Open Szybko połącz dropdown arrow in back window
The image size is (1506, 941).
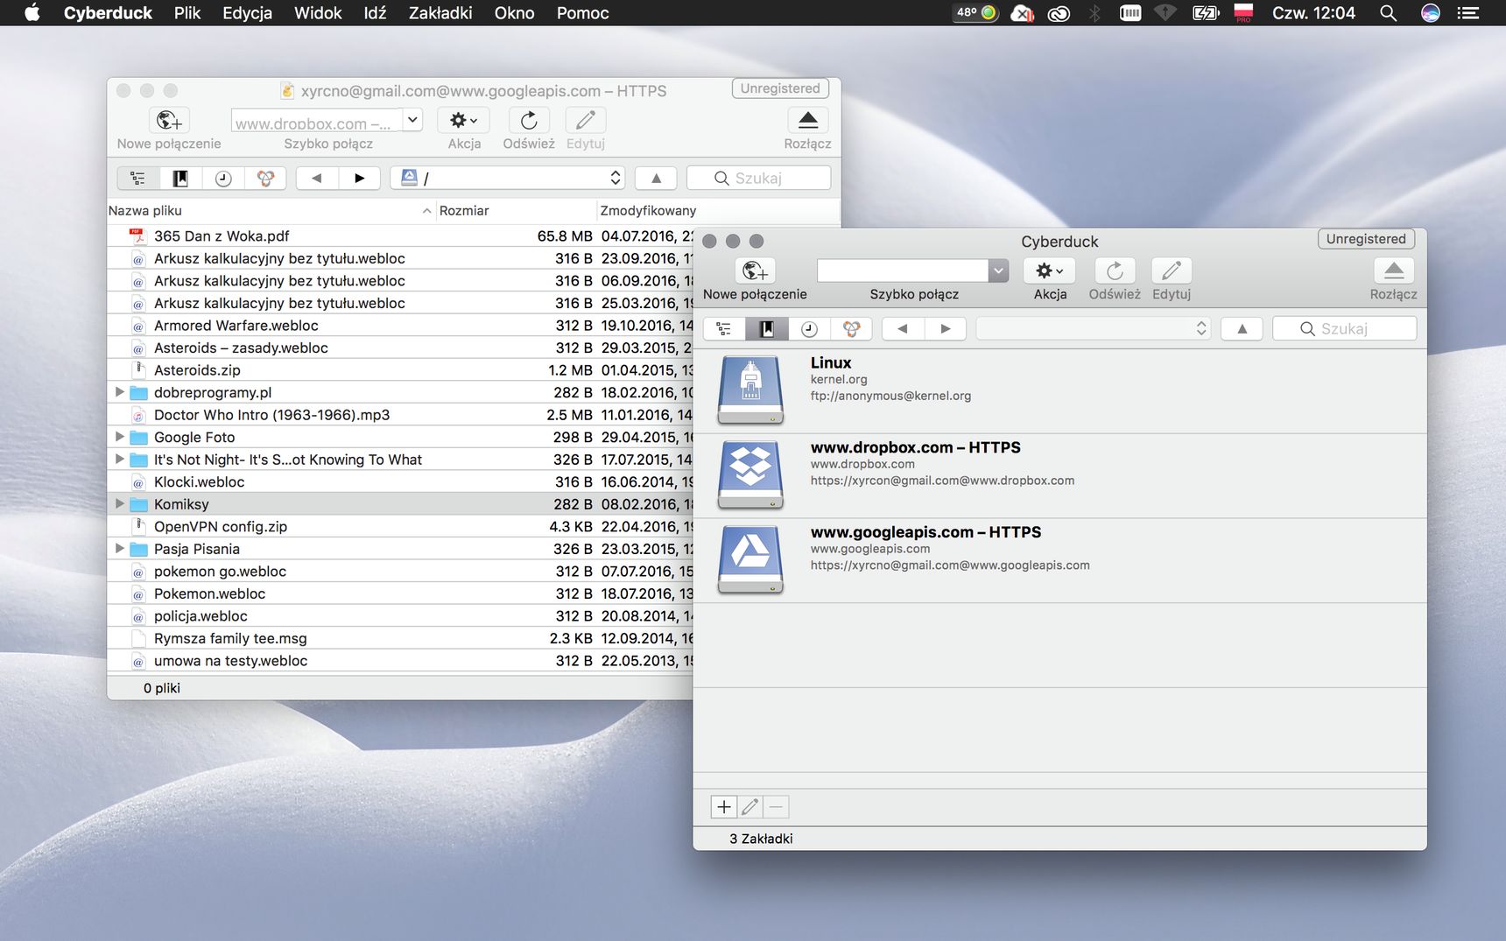point(412,120)
